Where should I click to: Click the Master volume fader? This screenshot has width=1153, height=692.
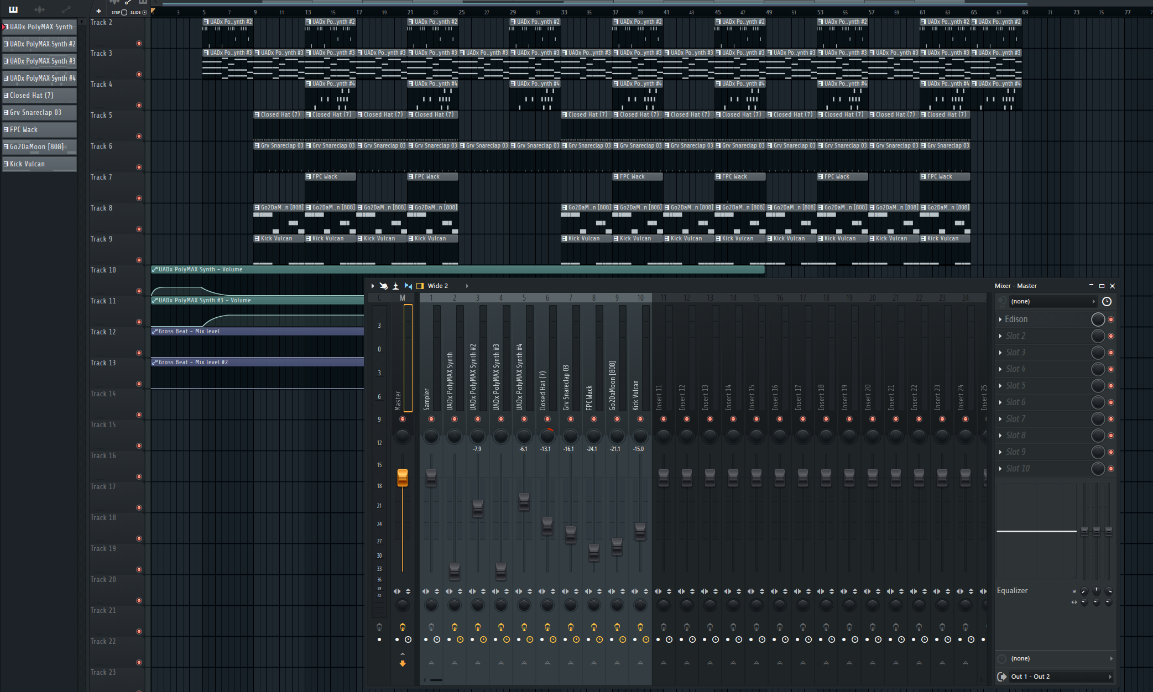pyautogui.click(x=403, y=478)
